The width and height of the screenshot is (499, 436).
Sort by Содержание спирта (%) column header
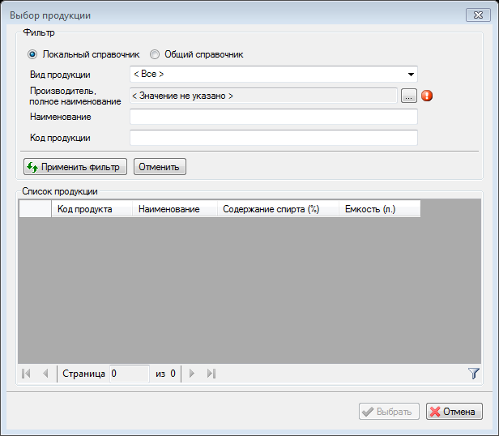[x=278, y=209]
